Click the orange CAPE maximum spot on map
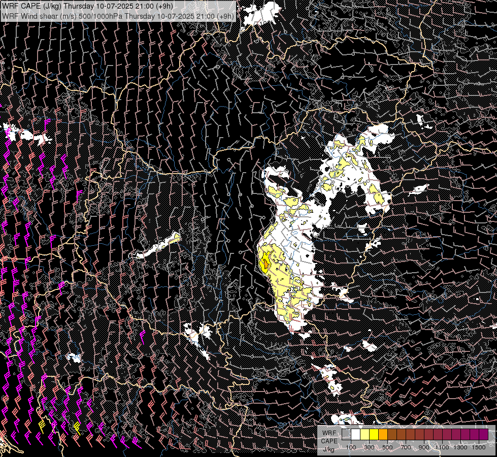 265,264
